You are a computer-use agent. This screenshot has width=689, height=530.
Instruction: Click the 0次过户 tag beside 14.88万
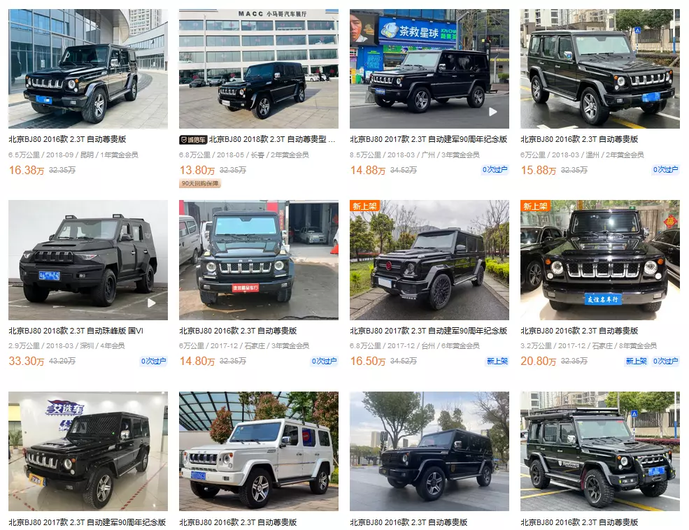(x=495, y=169)
